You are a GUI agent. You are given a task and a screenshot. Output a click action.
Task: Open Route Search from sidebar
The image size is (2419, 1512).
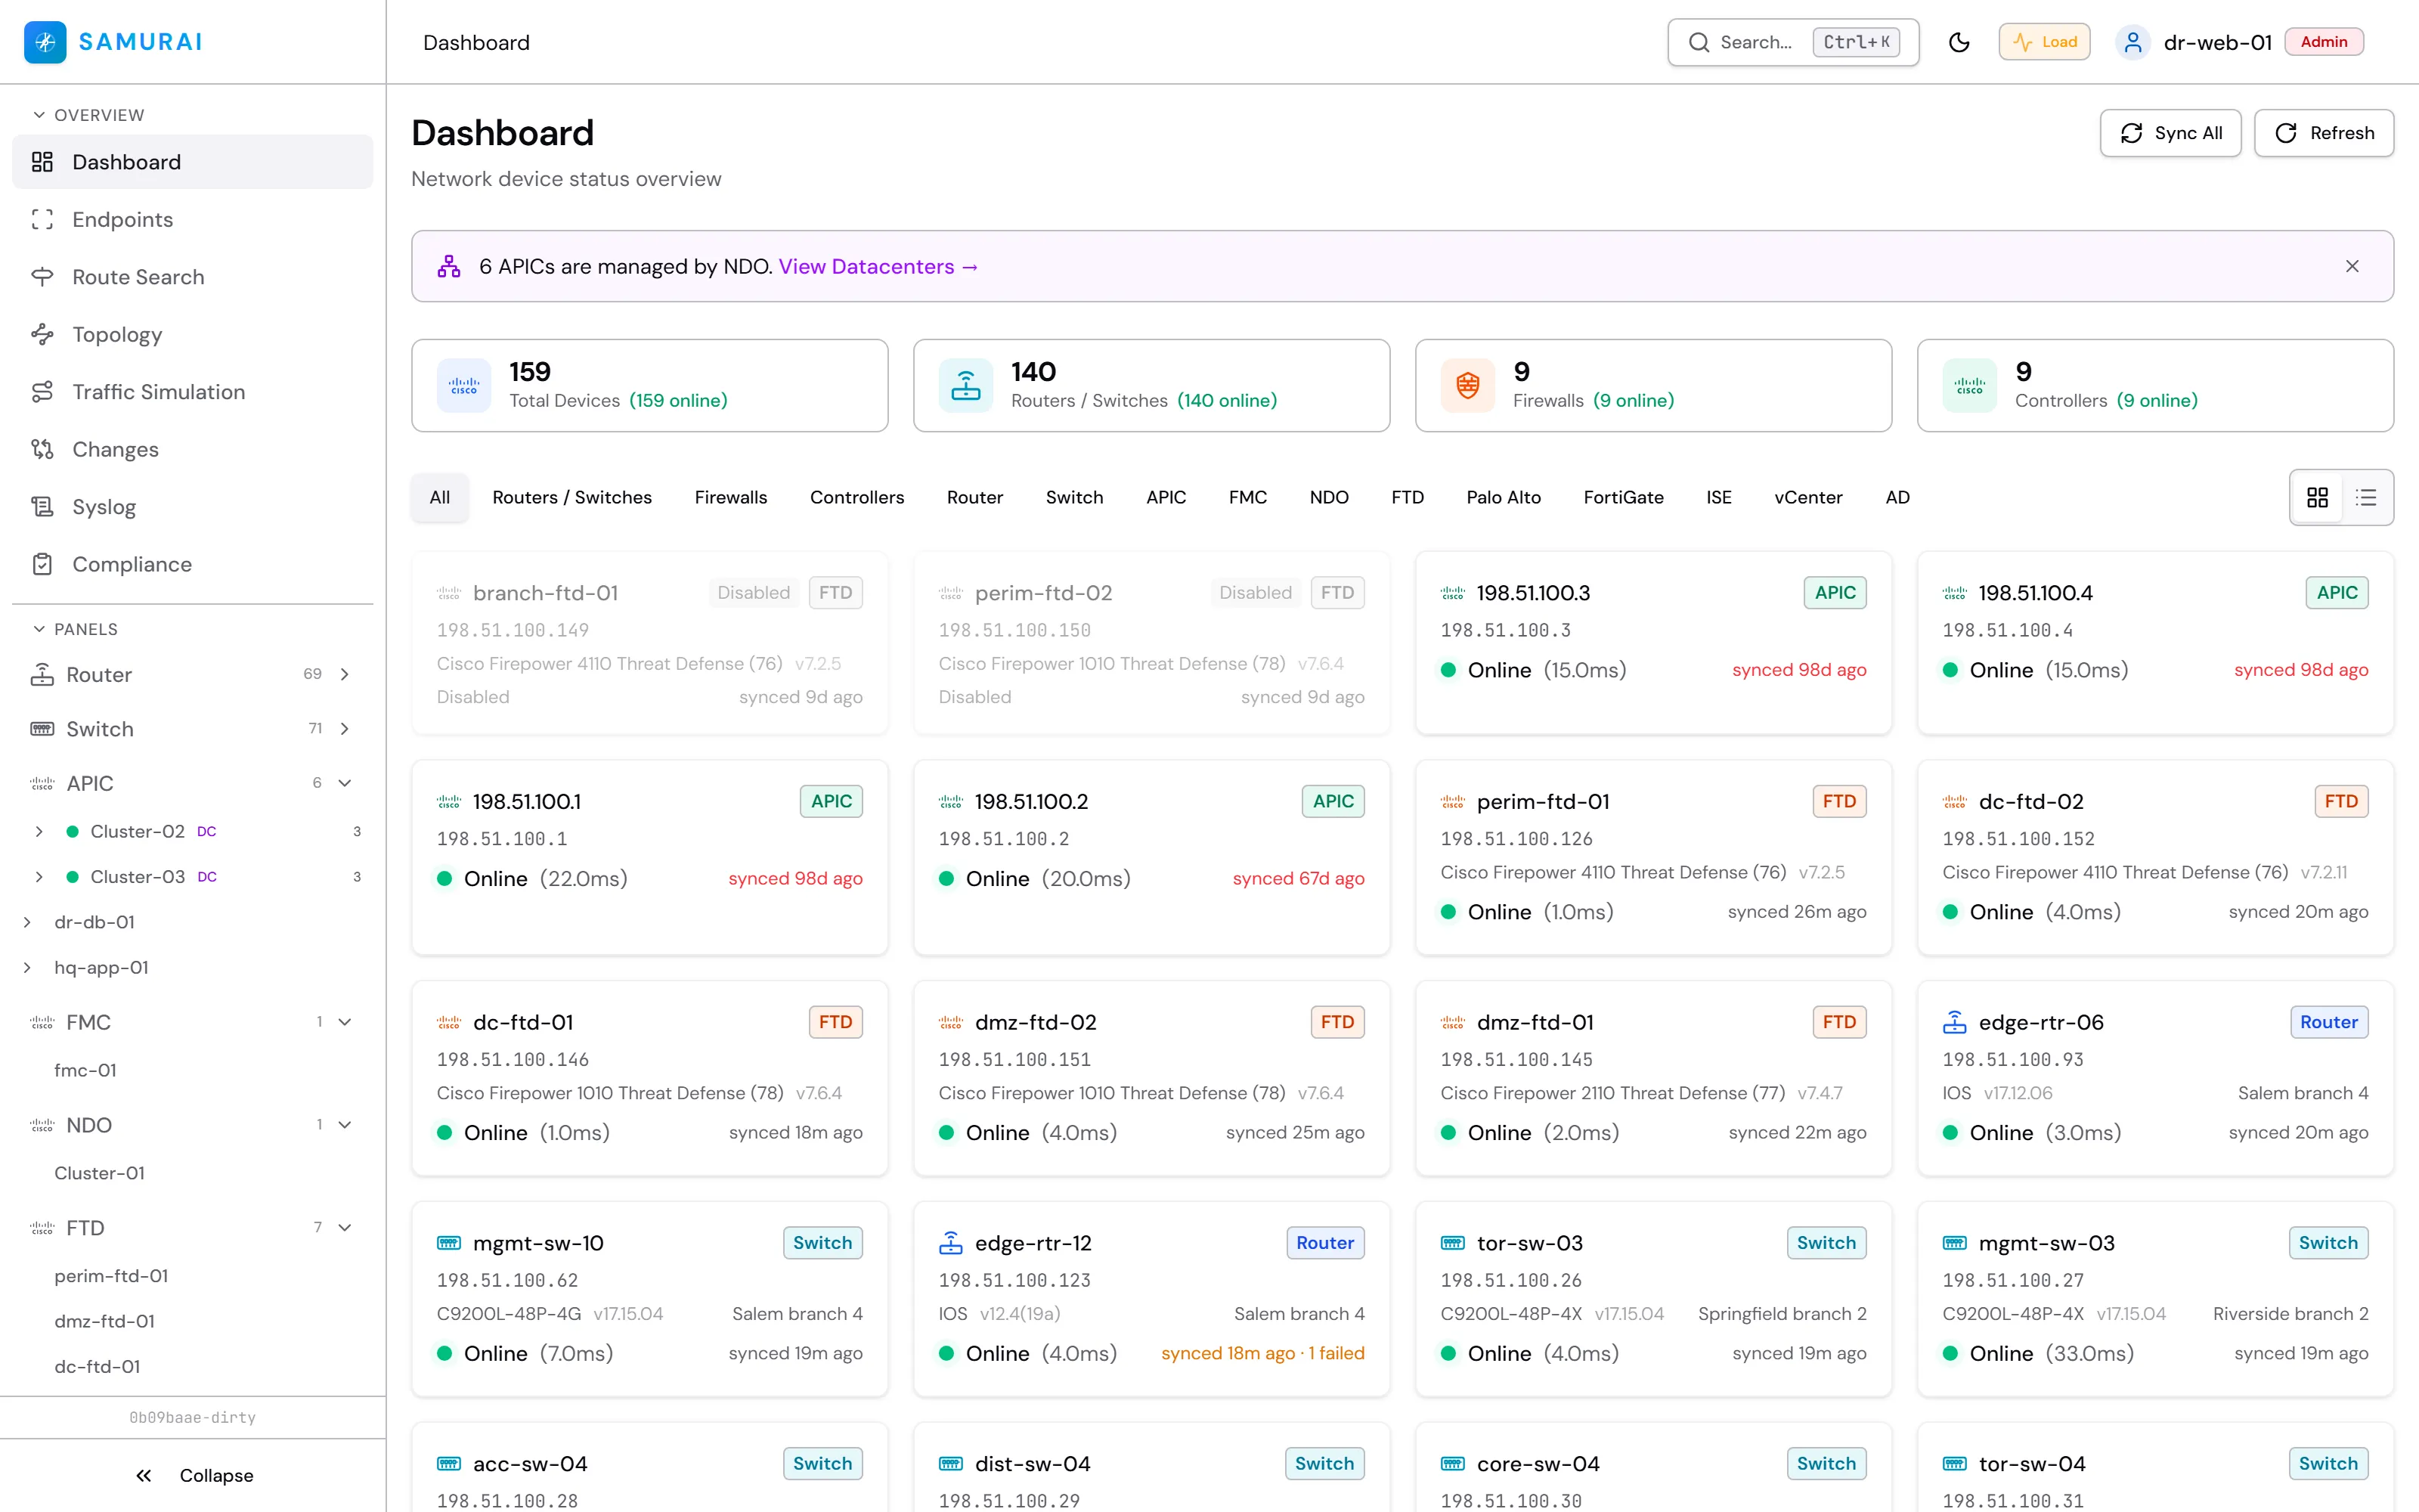pos(192,277)
